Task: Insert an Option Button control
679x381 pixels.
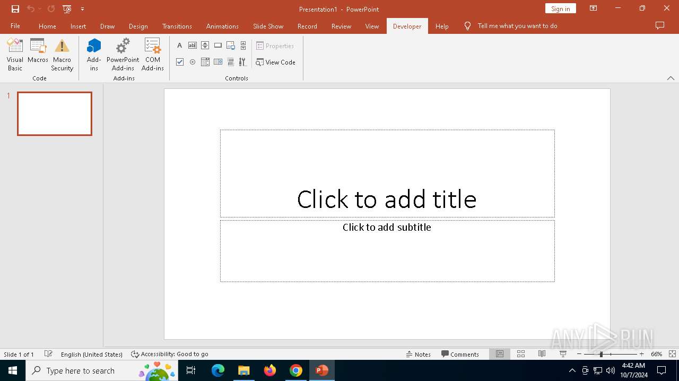Action: (x=193, y=62)
